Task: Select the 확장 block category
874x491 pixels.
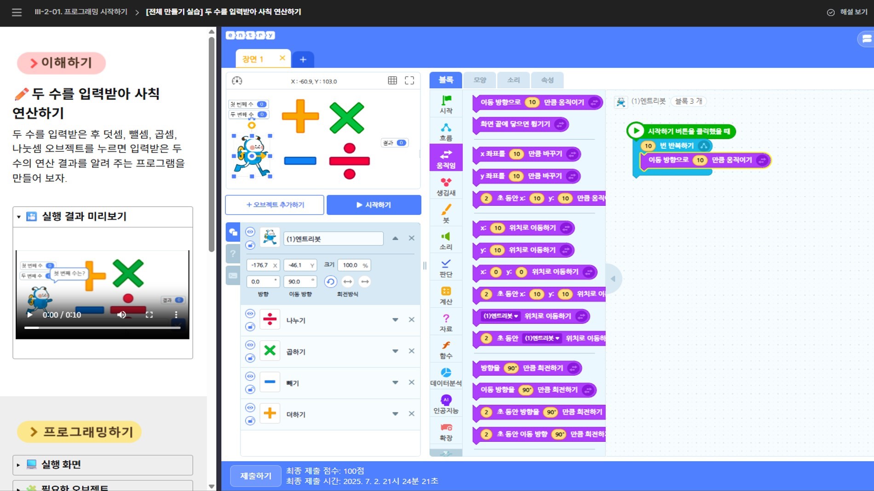Action: (x=446, y=432)
